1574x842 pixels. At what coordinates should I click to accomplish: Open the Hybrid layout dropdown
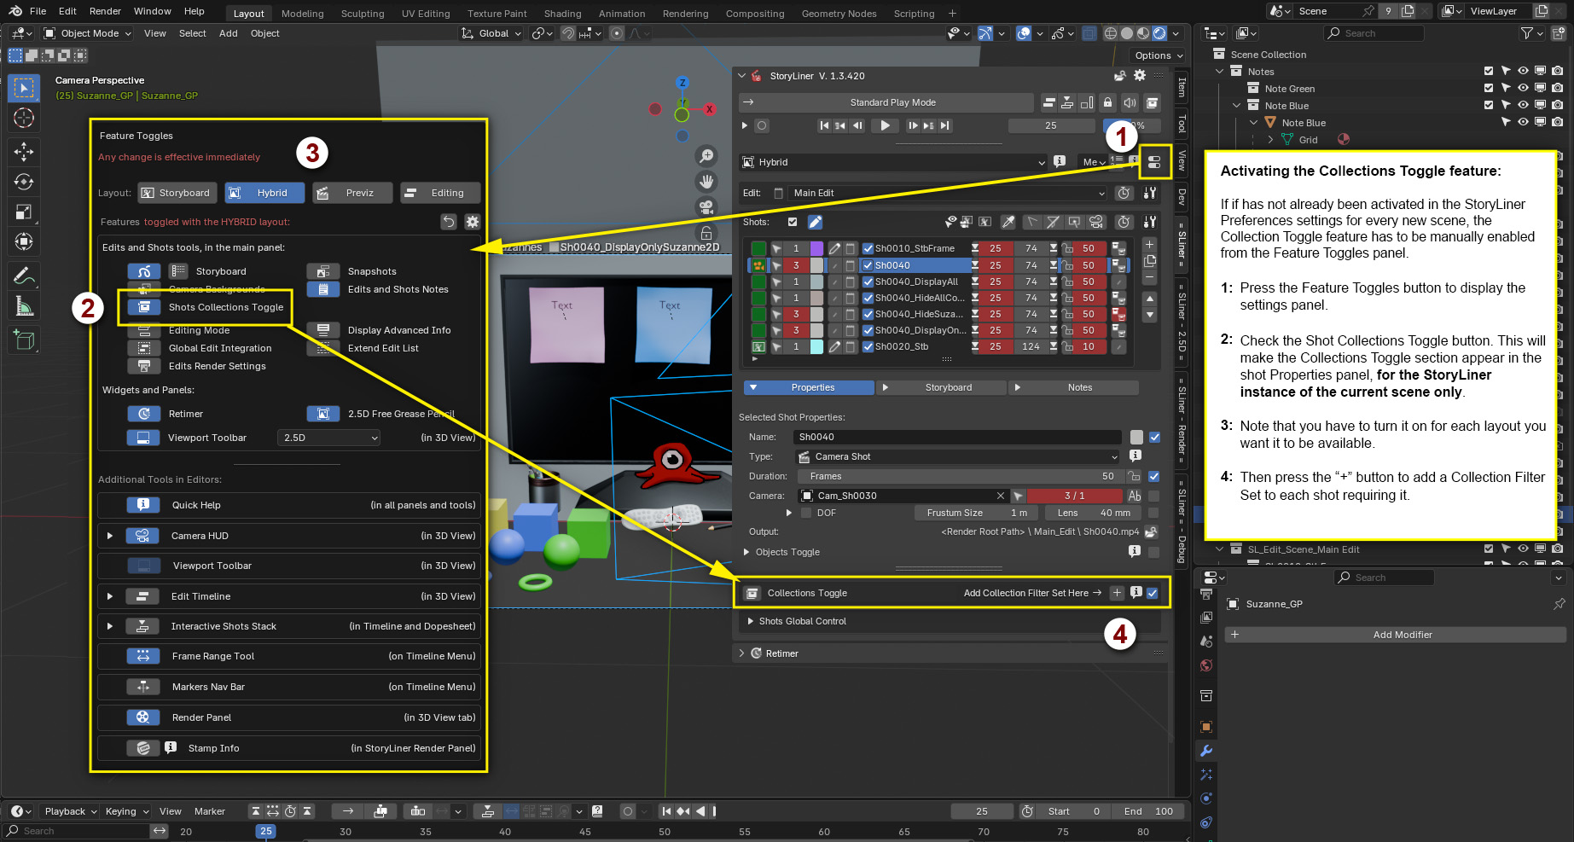(x=892, y=162)
